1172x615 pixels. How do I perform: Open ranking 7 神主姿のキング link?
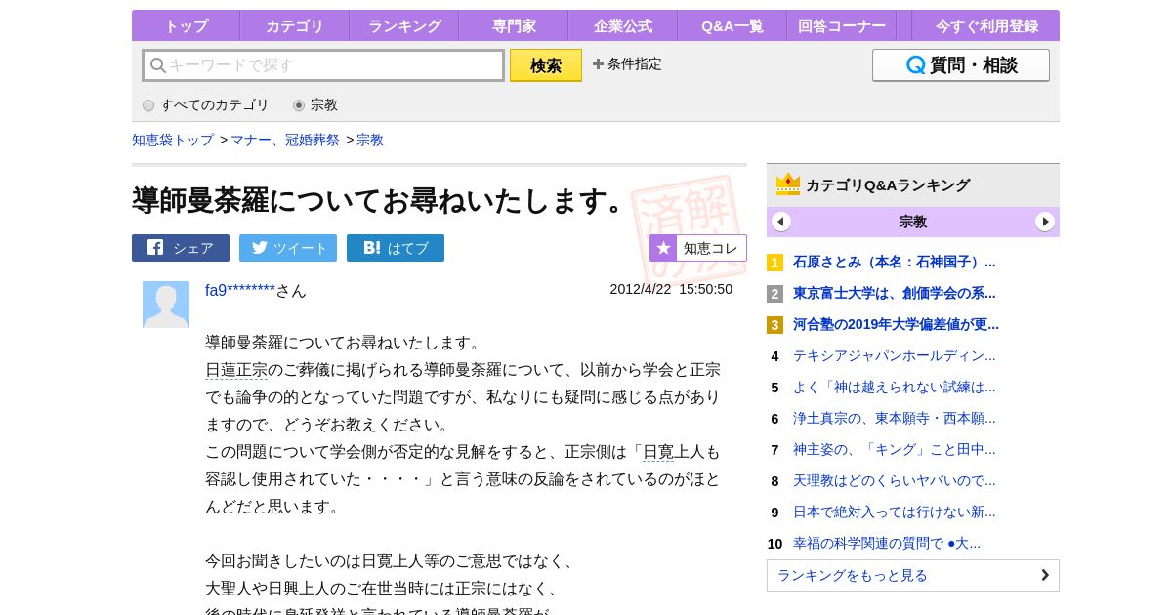pyautogui.click(x=895, y=449)
